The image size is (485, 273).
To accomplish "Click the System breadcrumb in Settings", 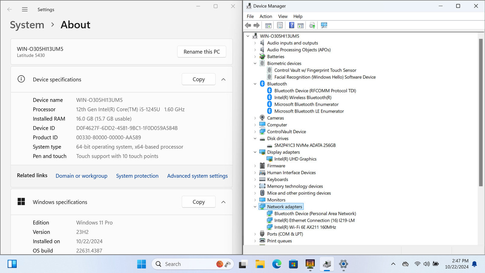I will (27, 25).
